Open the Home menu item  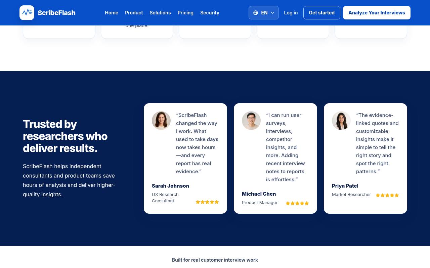(x=112, y=13)
